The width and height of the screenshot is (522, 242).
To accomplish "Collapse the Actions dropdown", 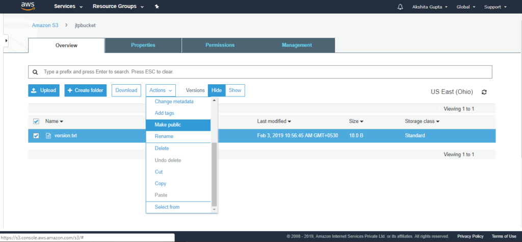I will pyautogui.click(x=161, y=90).
